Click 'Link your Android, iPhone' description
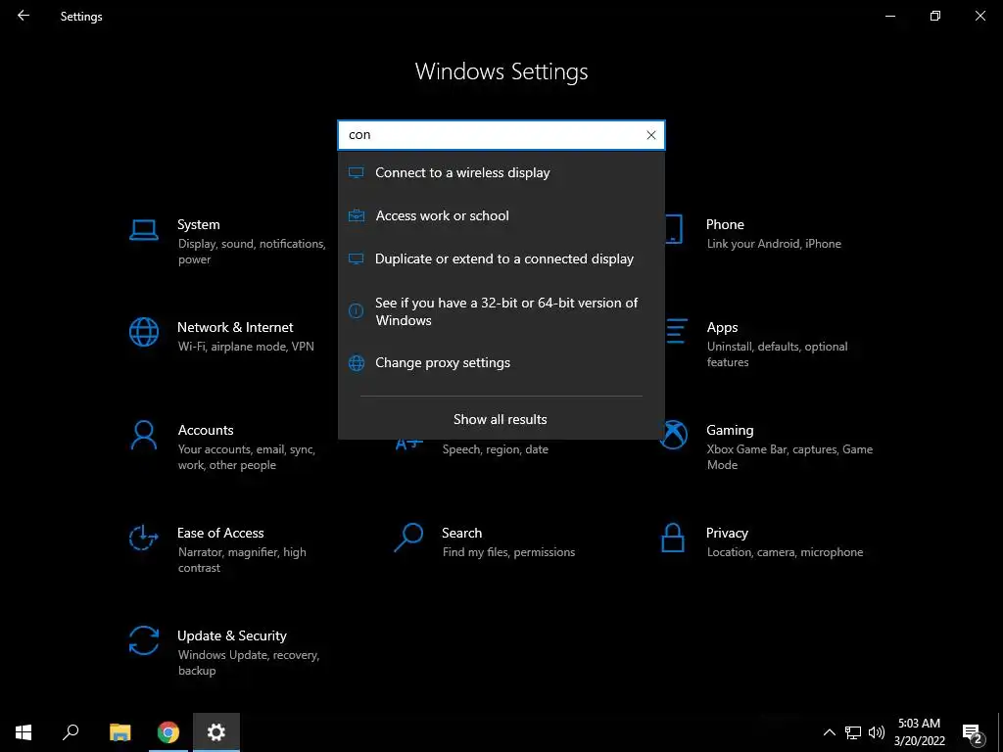Viewport: 1003px width, 752px height. (774, 244)
